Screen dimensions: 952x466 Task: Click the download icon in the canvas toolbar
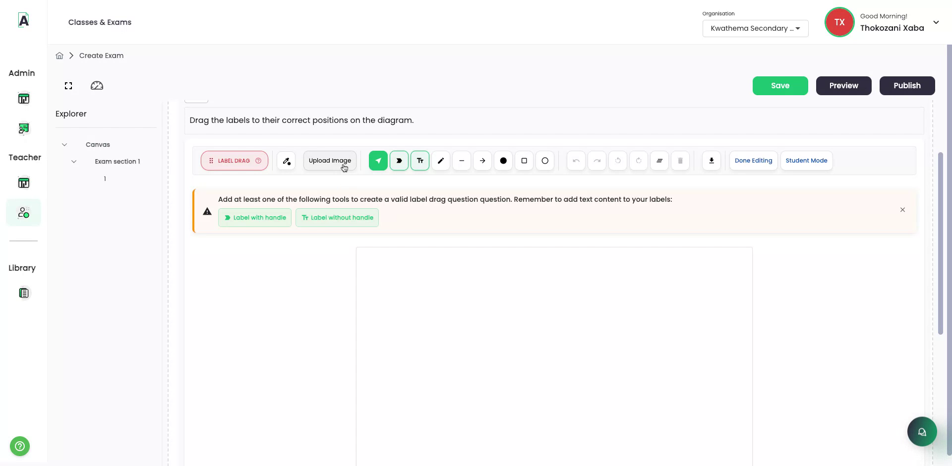coord(712,161)
